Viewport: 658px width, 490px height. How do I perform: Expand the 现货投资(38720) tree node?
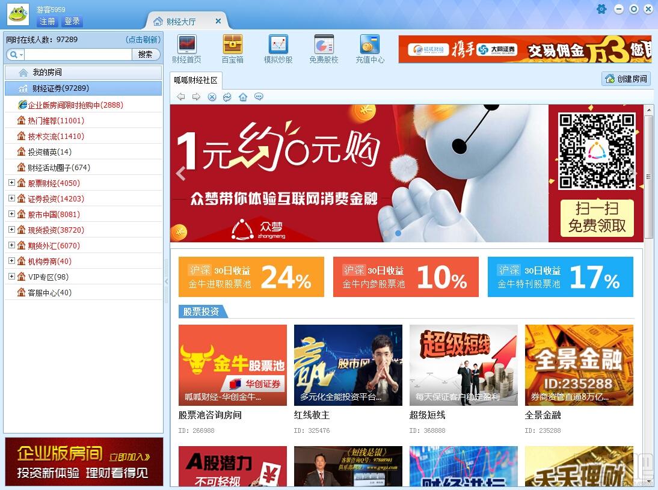(x=12, y=230)
